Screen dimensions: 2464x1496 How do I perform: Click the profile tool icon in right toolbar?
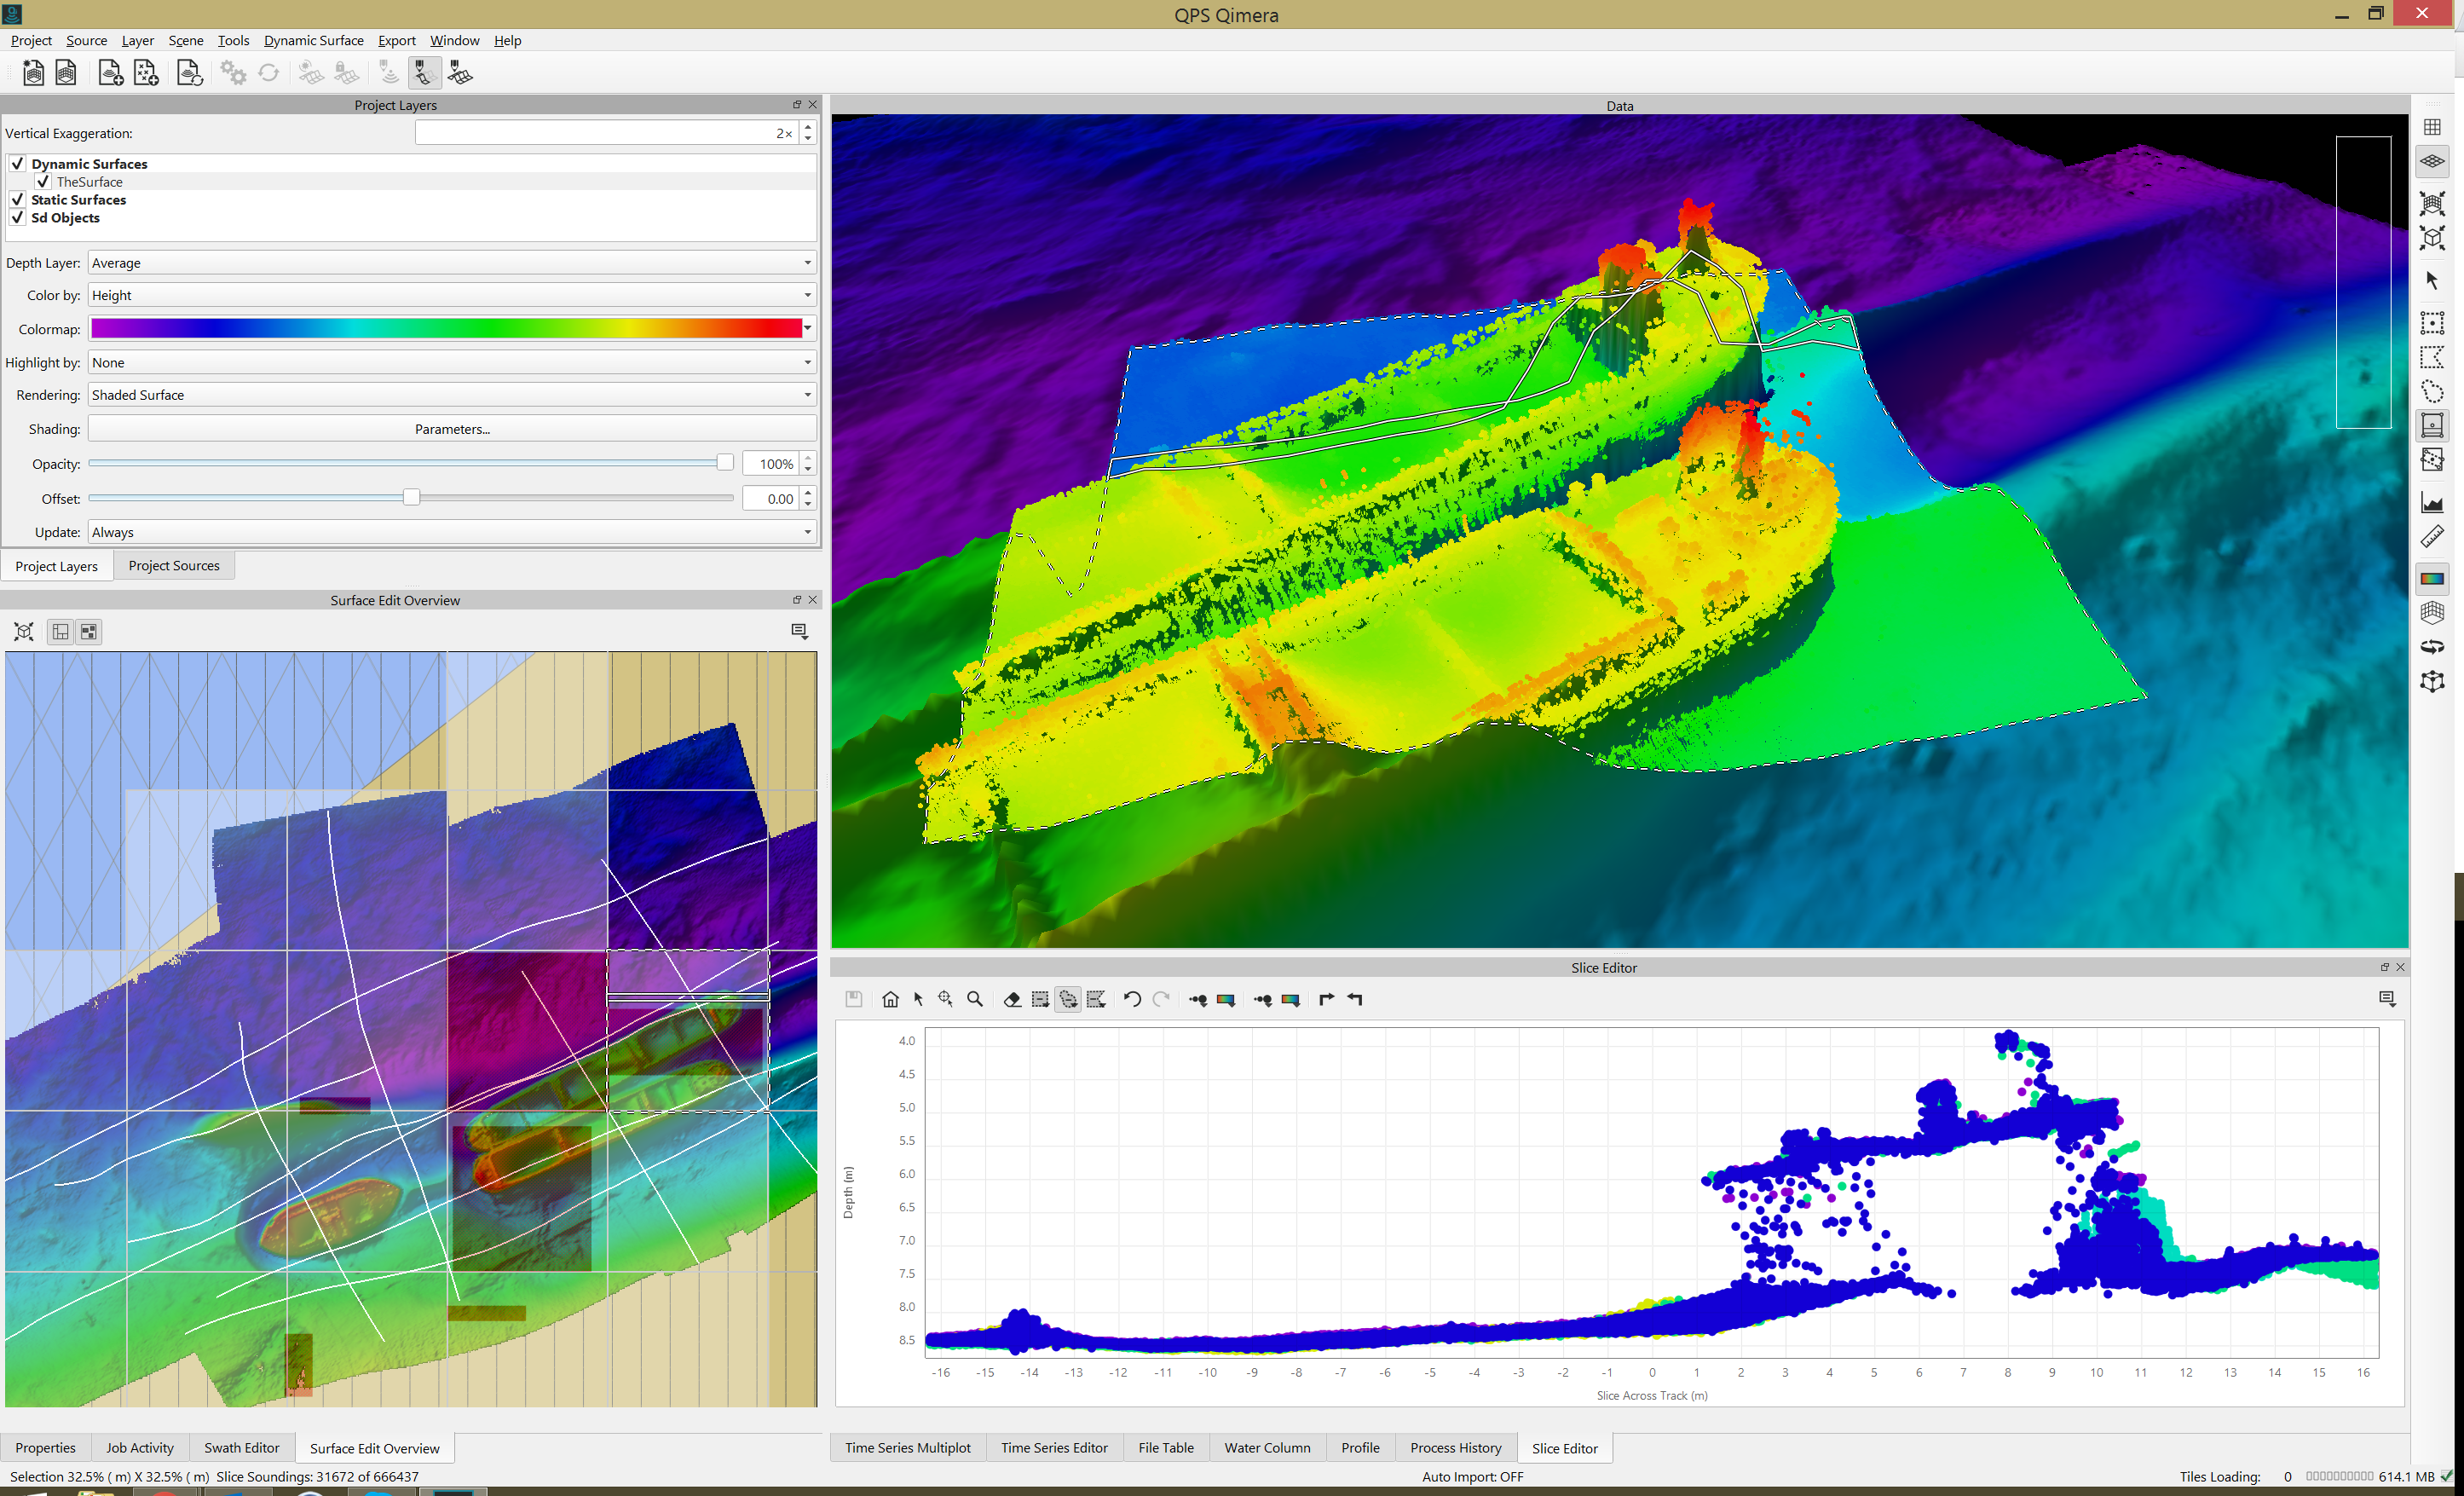pyautogui.click(x=2432, y=502)
